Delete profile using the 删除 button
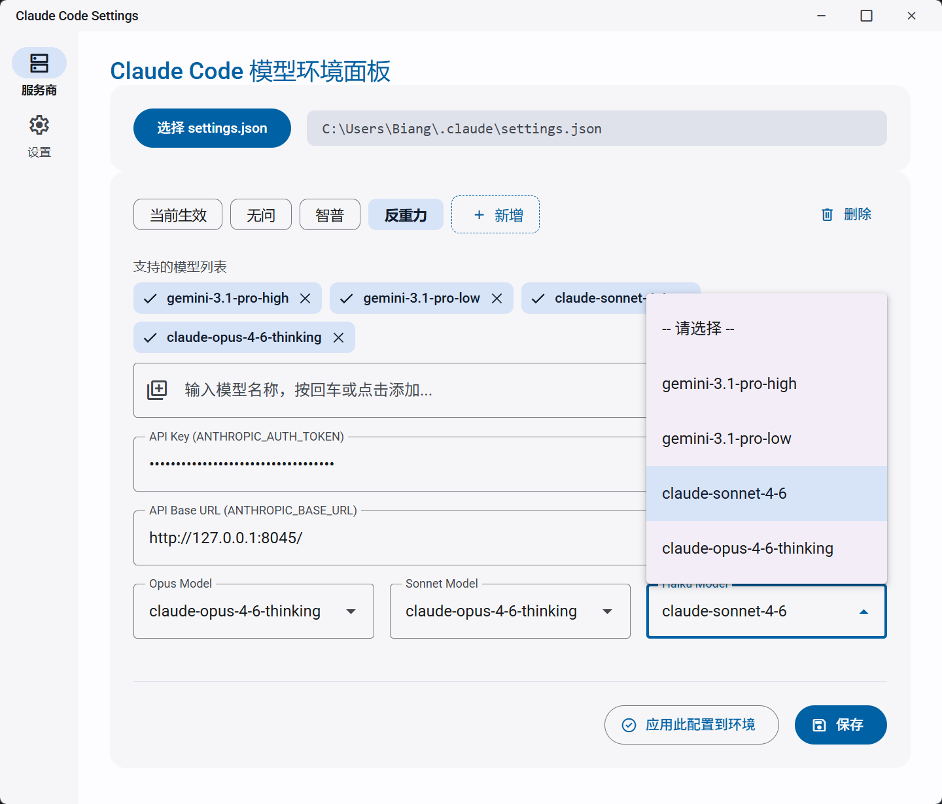 846,214
